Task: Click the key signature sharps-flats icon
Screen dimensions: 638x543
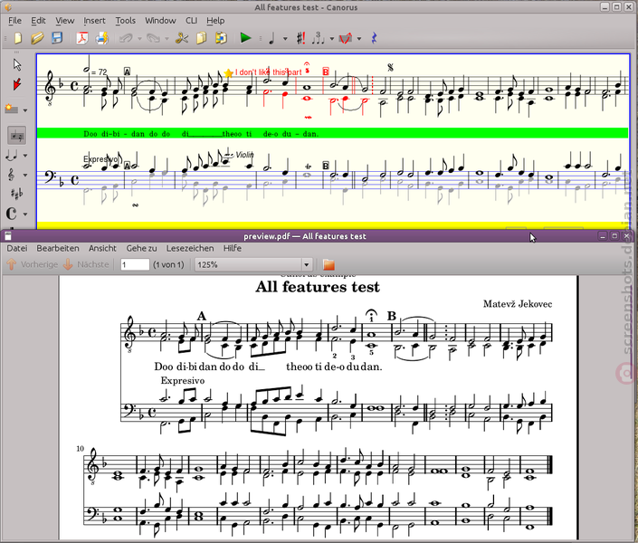Action: pos(16,194)
